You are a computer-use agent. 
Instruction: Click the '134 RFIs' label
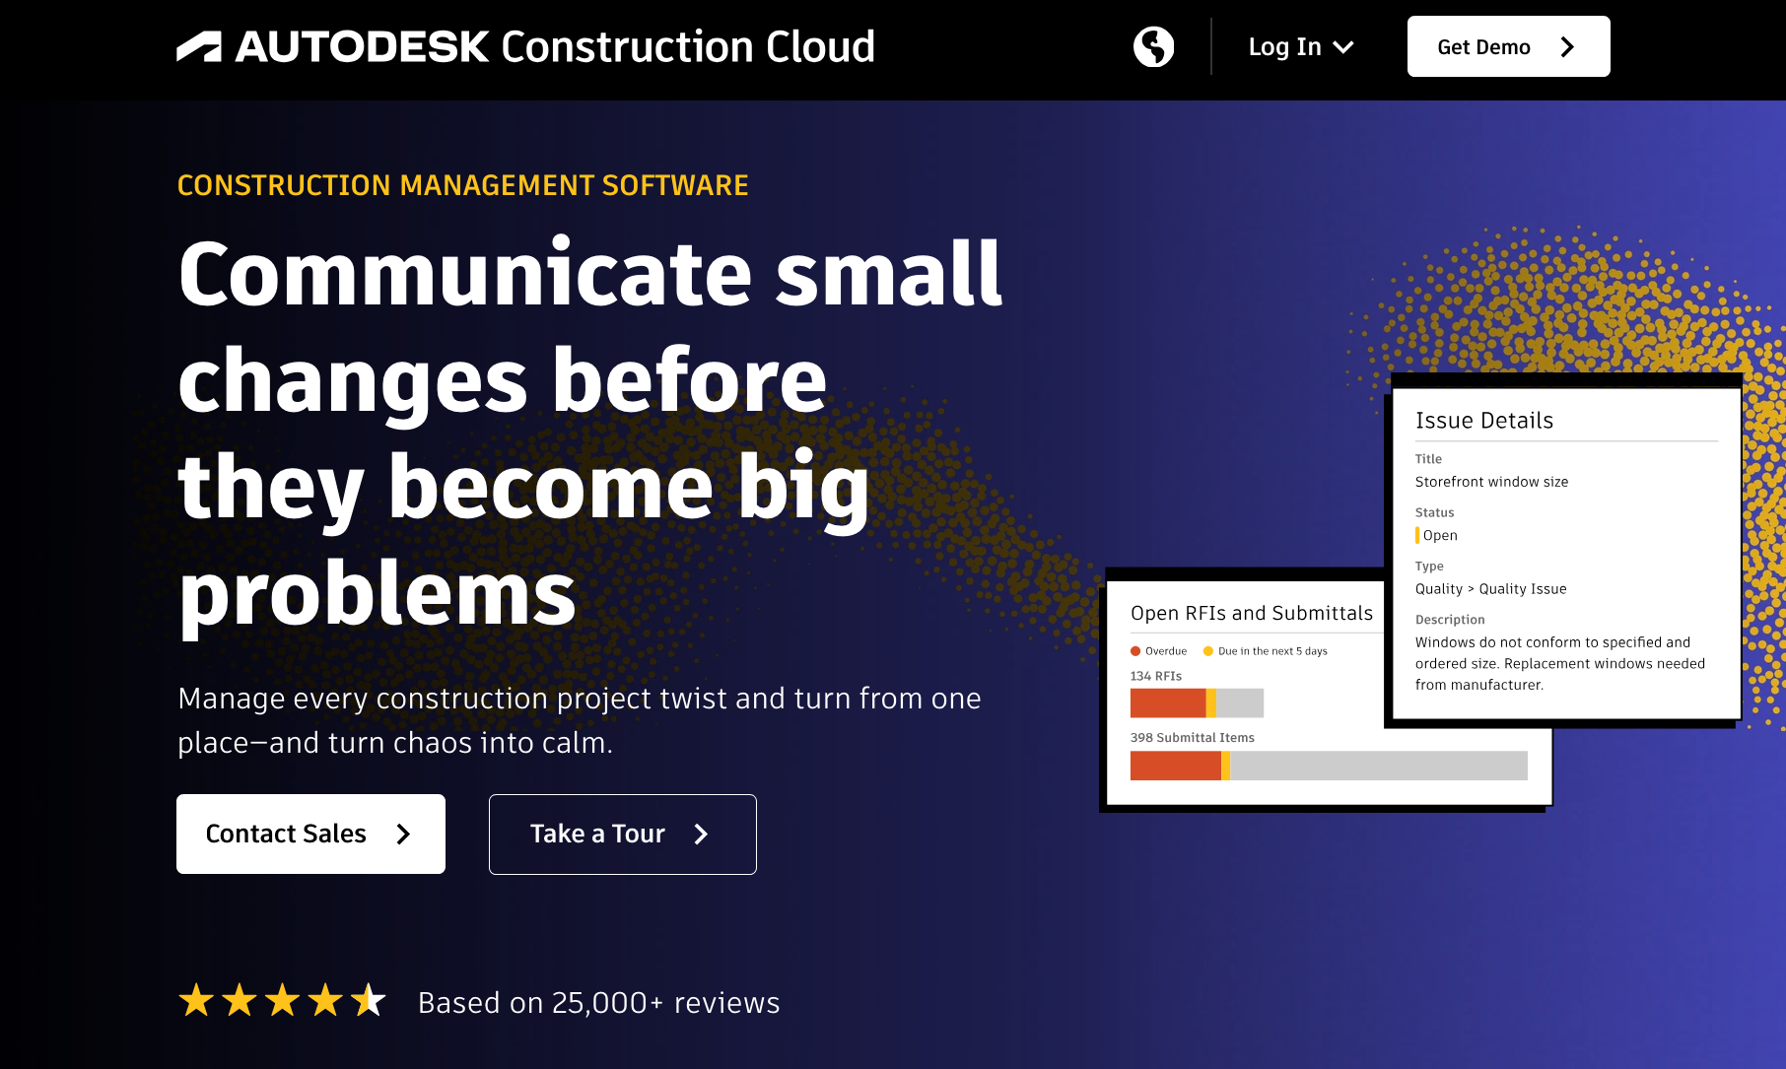click(x=1156, y=676)
